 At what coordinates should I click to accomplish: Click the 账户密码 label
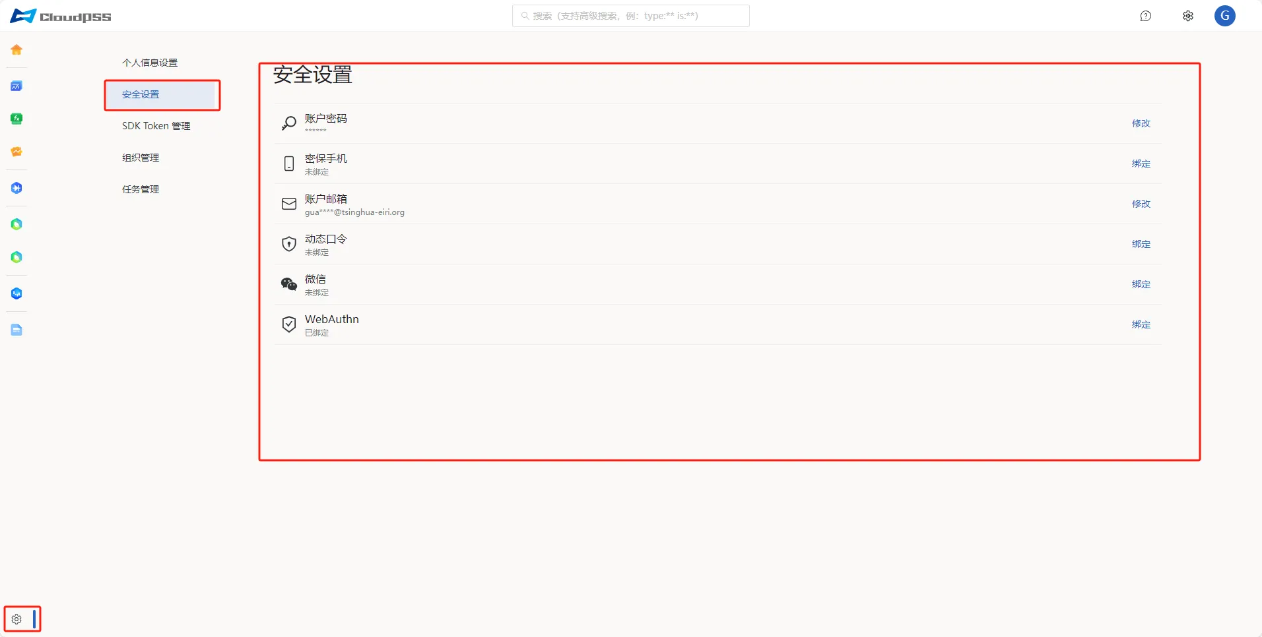click(x=326, y=119)
